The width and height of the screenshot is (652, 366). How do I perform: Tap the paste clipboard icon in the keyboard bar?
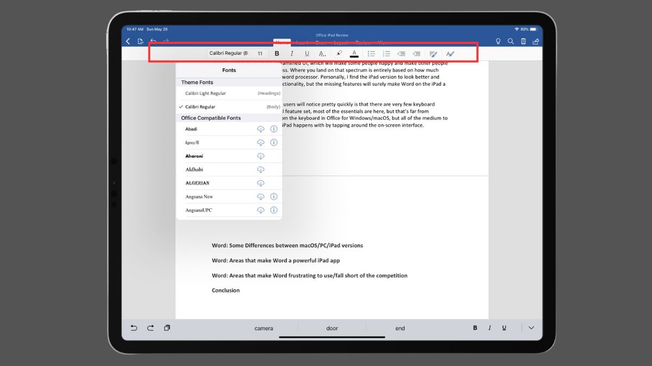coord(167,328)
